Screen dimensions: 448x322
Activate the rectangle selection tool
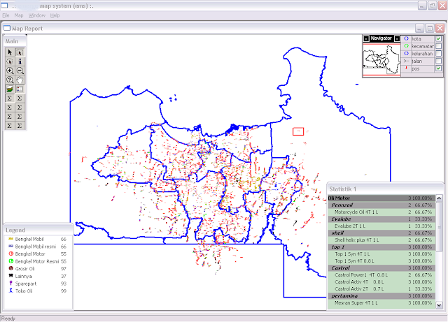[20, 52]
